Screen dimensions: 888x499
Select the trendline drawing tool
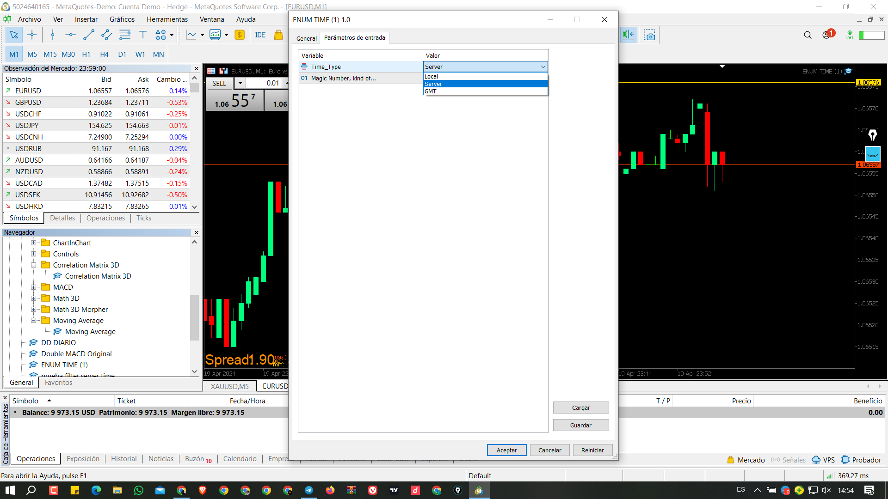[x=88, y=35]
